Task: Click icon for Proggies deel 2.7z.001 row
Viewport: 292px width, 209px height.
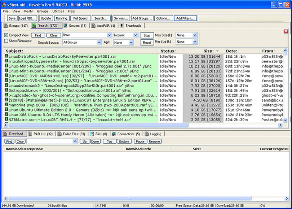Action: pyautogui.click(x=6, y=66)
